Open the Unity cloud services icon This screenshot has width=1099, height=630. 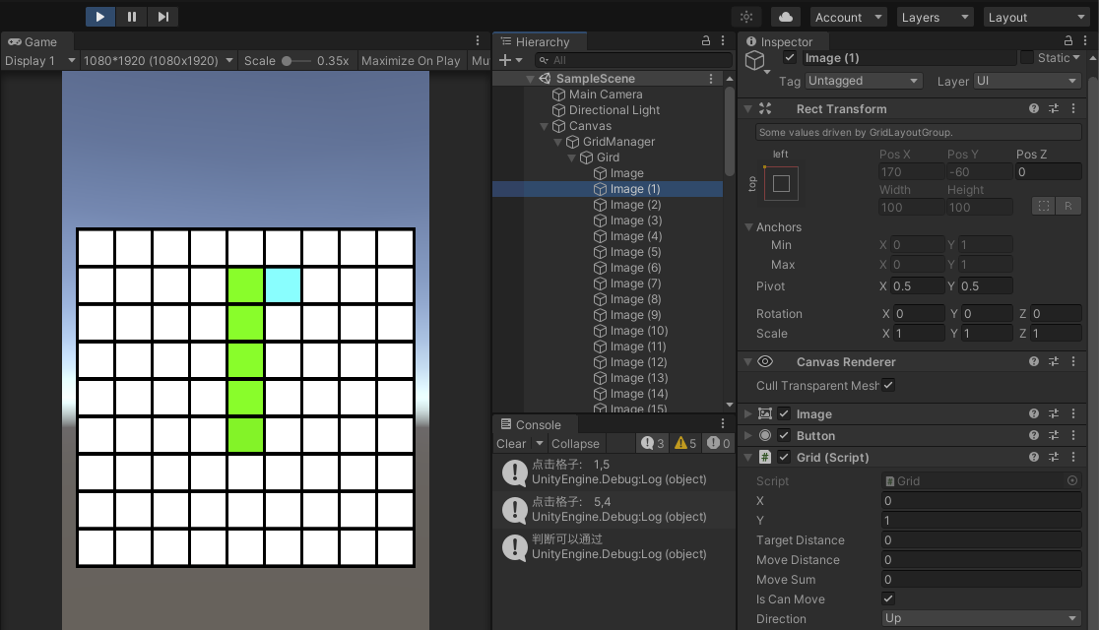coord(786,17)
